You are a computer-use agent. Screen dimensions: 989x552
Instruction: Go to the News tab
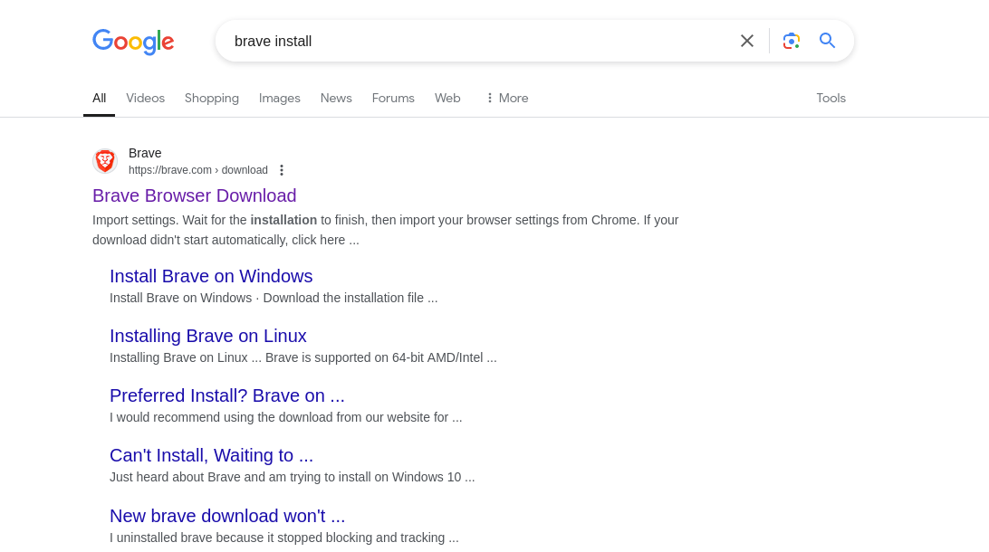coord(335,99)
